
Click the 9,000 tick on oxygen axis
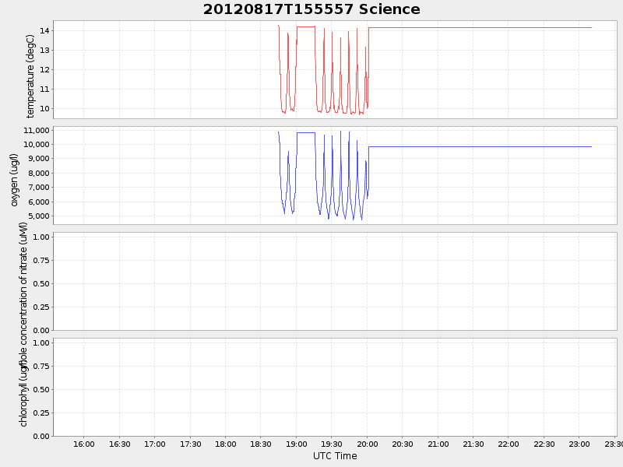click(38, 159)
